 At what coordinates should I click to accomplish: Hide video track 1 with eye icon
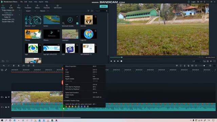click(9, 97)
